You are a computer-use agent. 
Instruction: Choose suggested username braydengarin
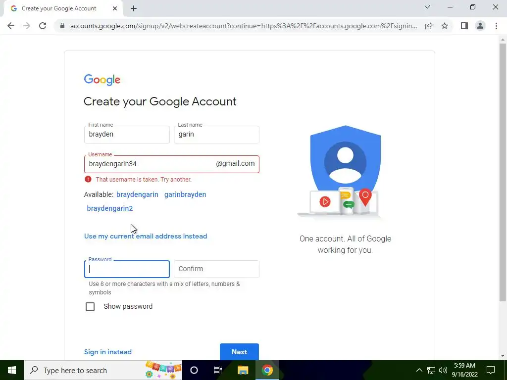[138, 194]
